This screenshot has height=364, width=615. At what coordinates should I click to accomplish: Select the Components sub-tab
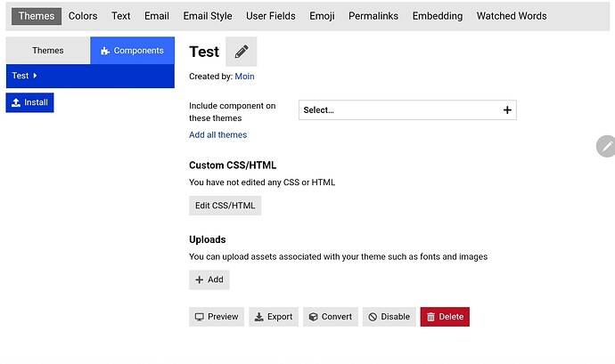[x=132, y=51]
